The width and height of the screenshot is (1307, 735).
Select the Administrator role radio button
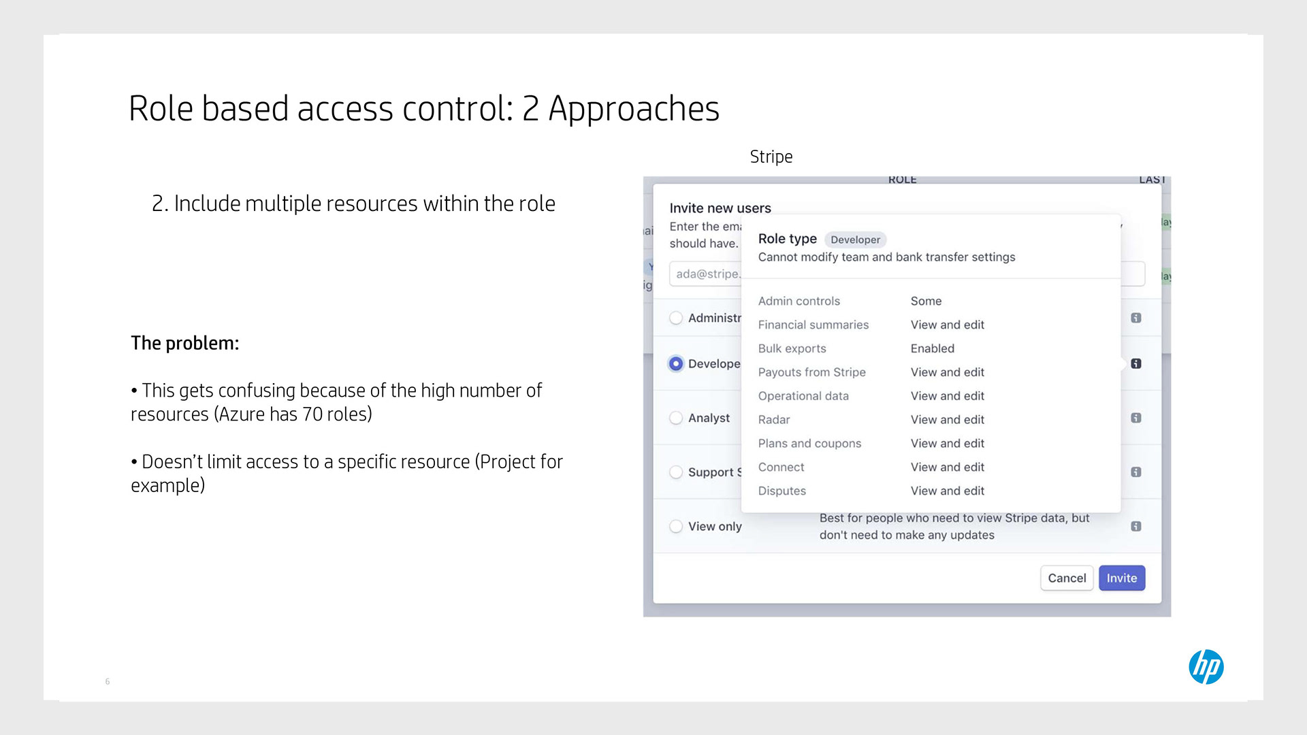tap(676, 318)
